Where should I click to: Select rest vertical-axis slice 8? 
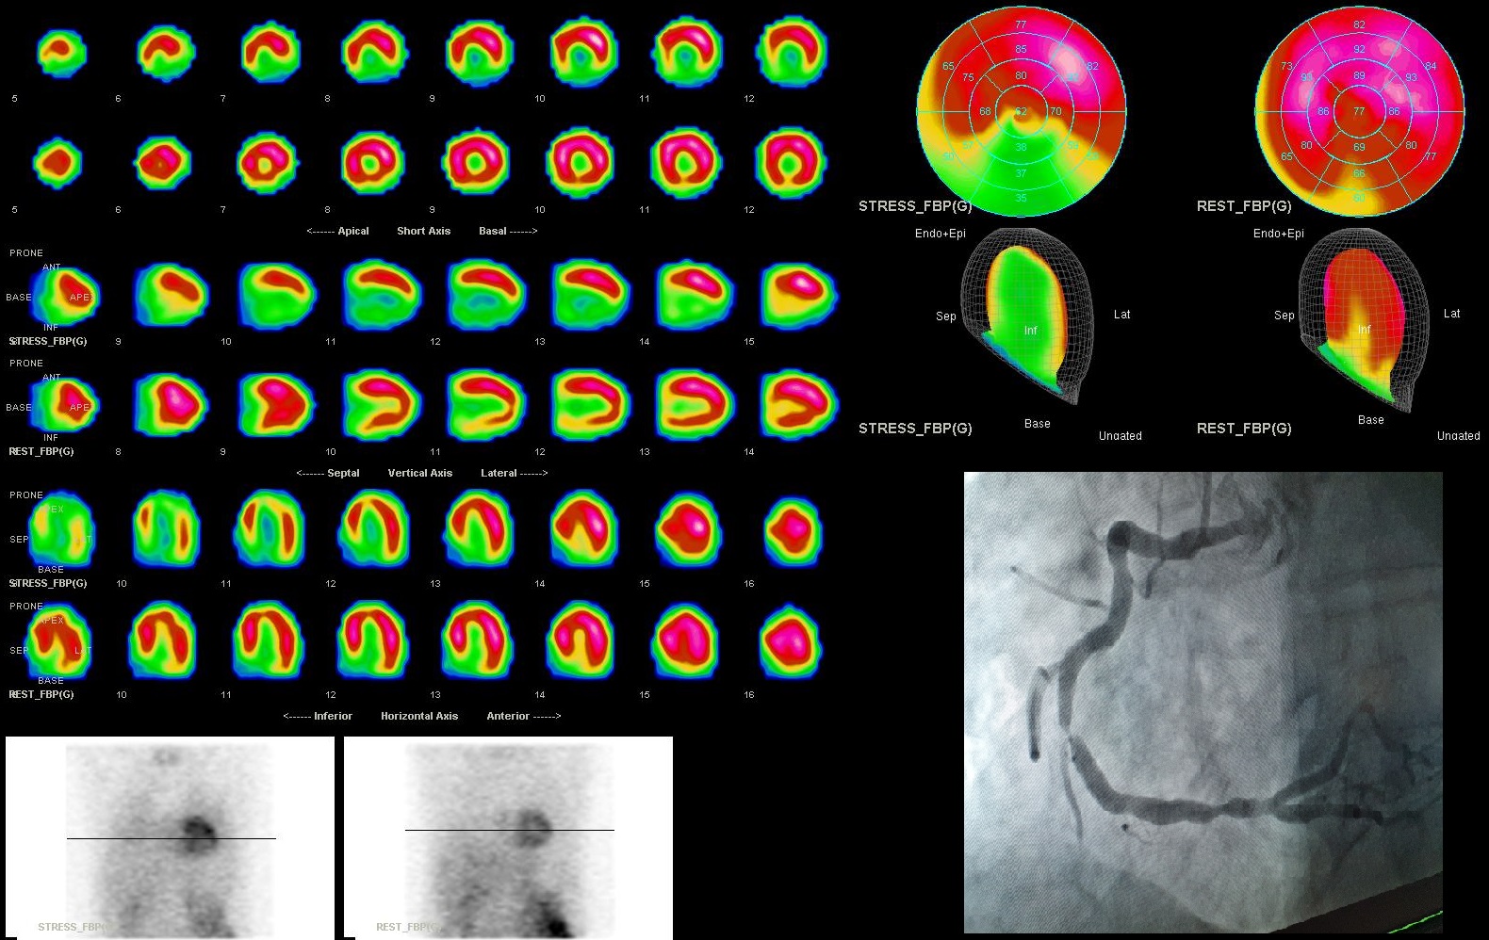click(171, 405)
